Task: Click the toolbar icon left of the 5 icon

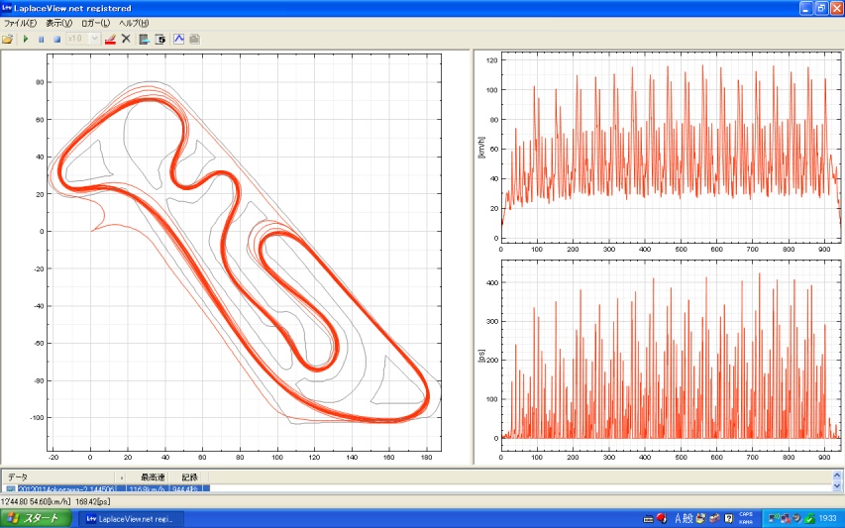Action: [x=145, y=39]
